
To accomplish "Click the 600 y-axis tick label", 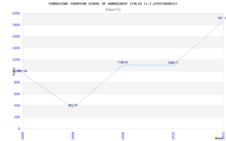I will click(x=17, y=94).
